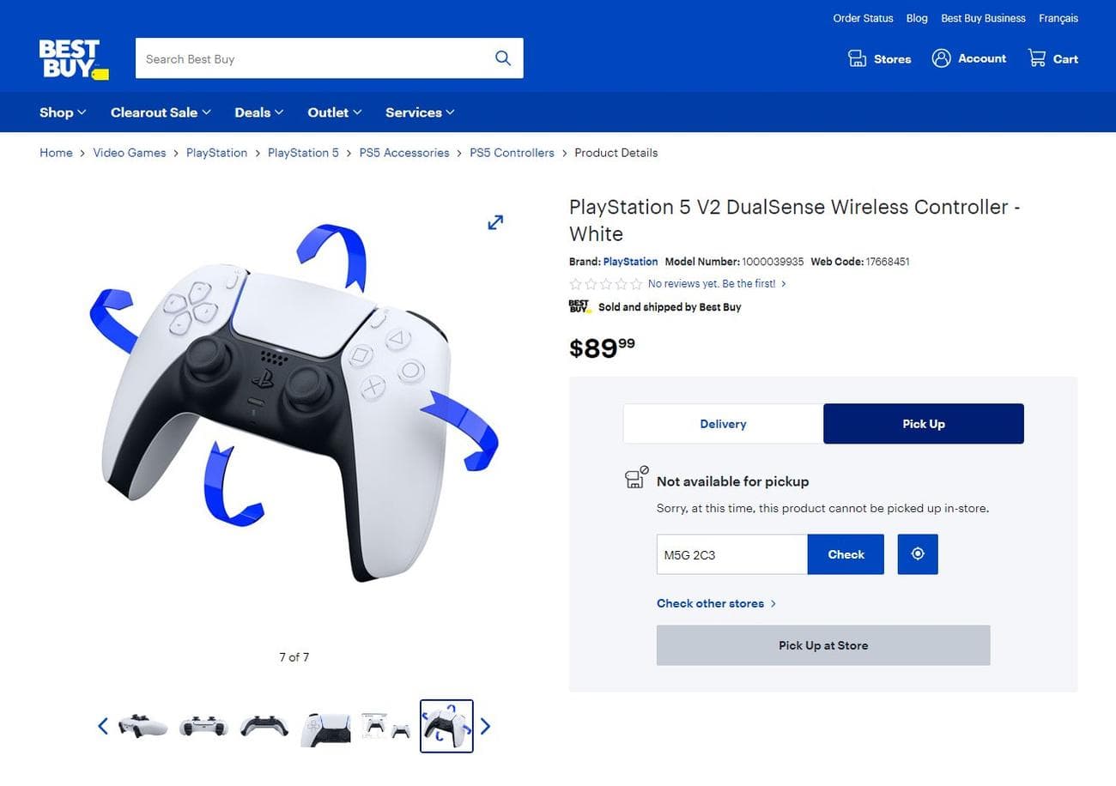This screenshot has width=1116, height=786.
Task: Open the Deals menu
Action: click(259, 112)
